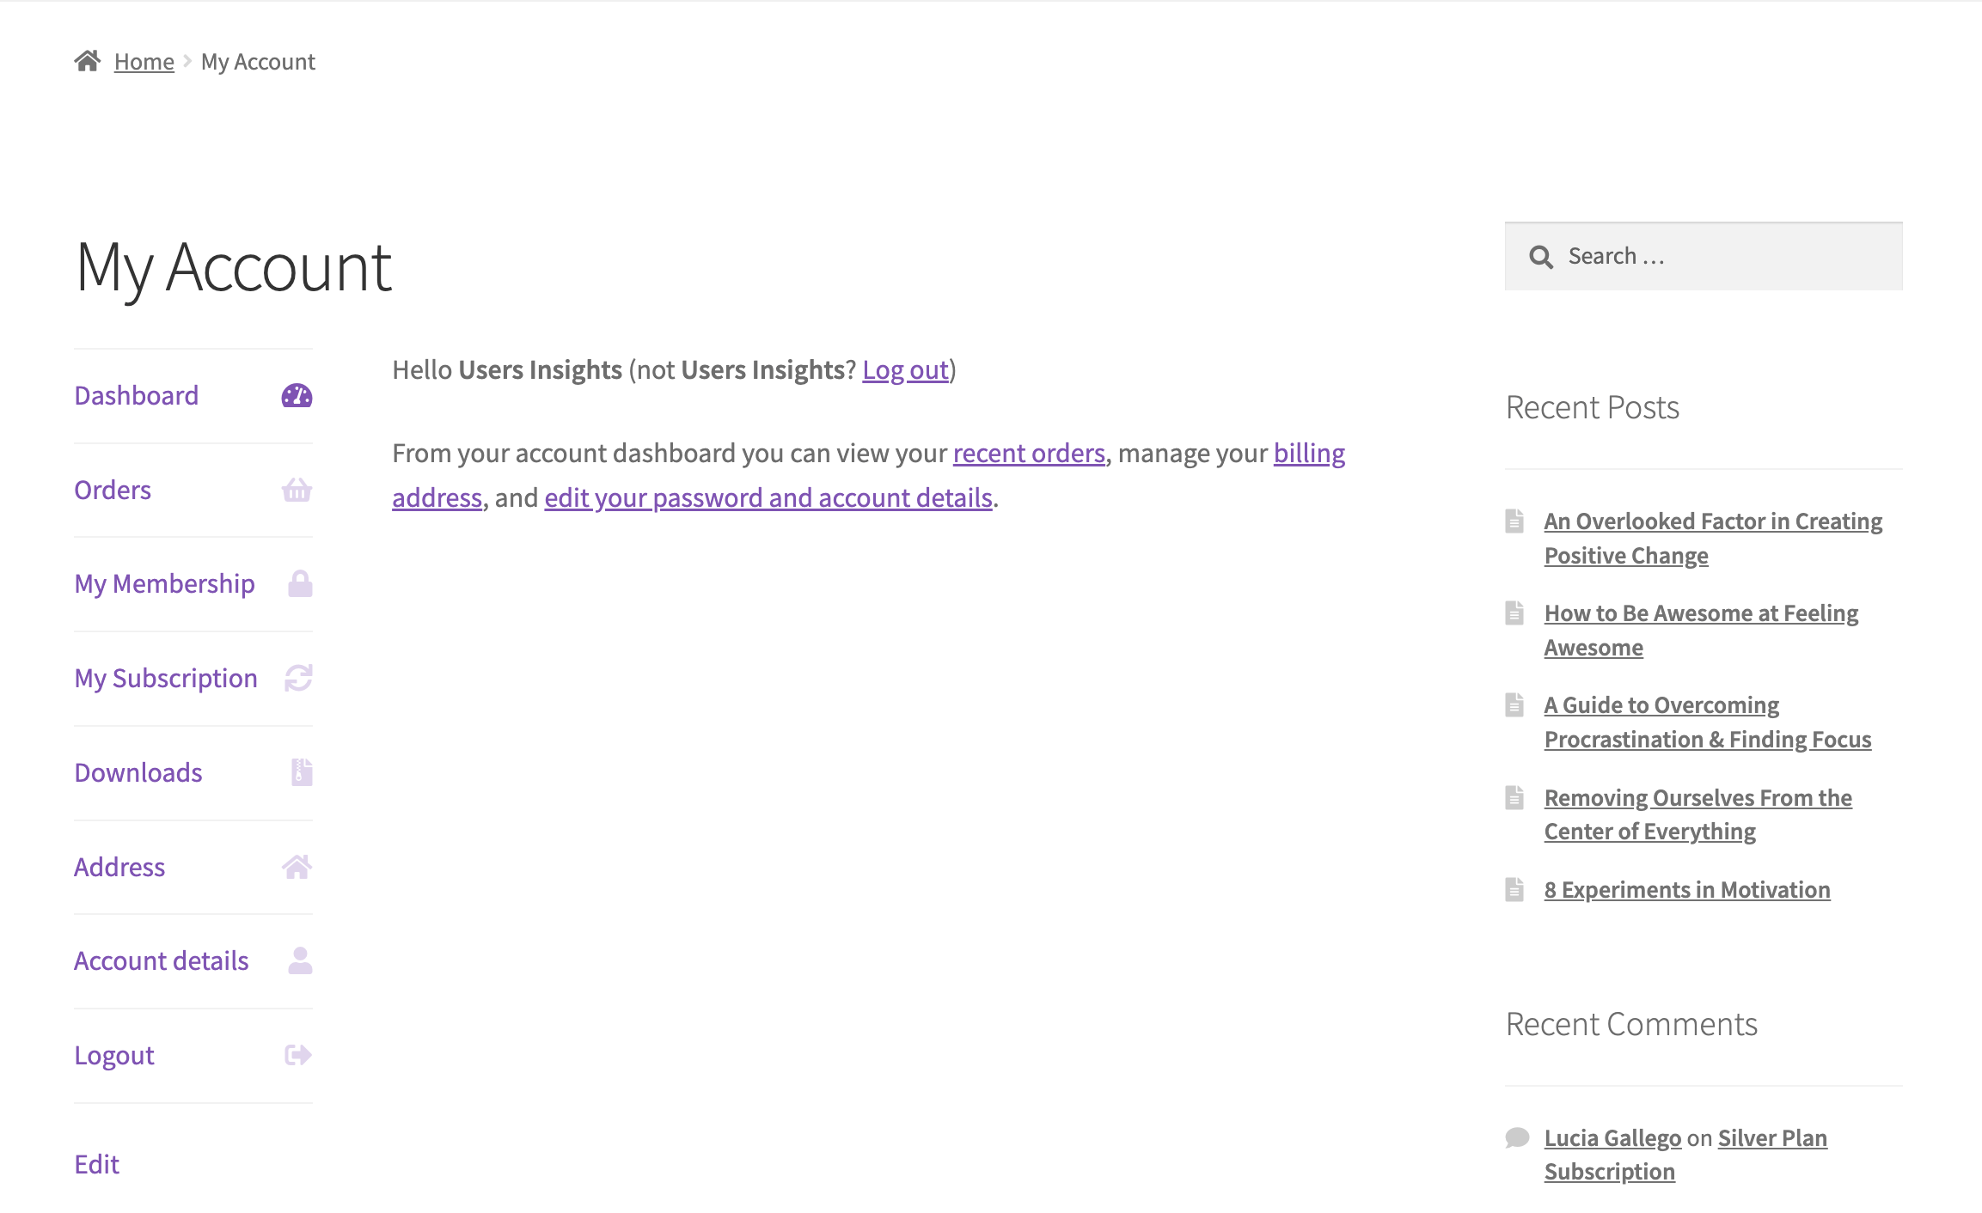Open the recent orders link
This screenshot has width=1982, height=1213.
click(1029, 454)
